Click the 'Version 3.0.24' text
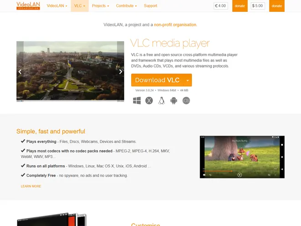Screen dimensions: 301x226 (x=145, y=90)
